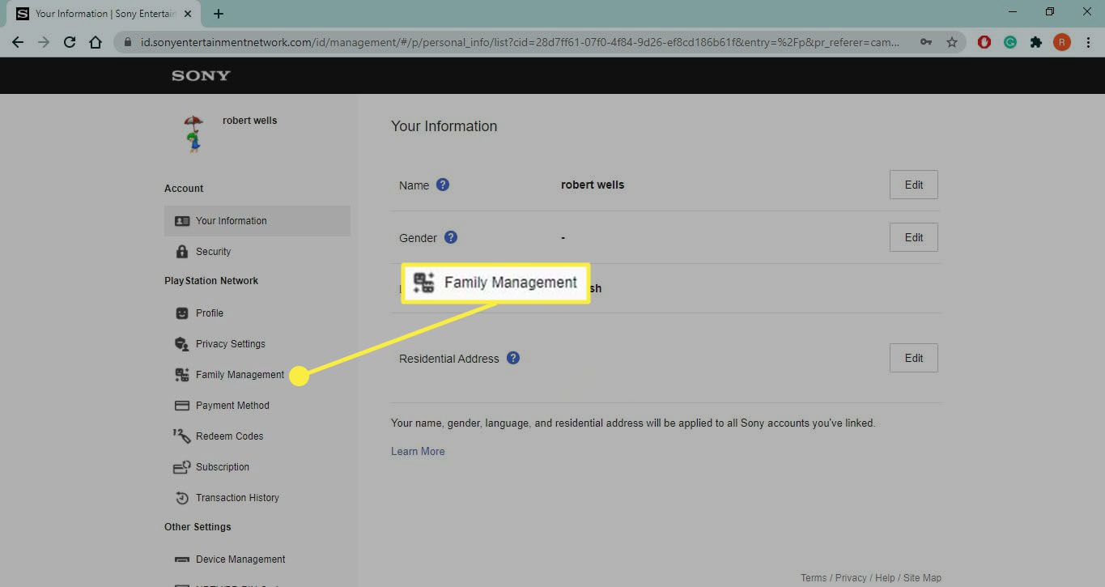Open the Security settings page

click(x=213, y=252)
